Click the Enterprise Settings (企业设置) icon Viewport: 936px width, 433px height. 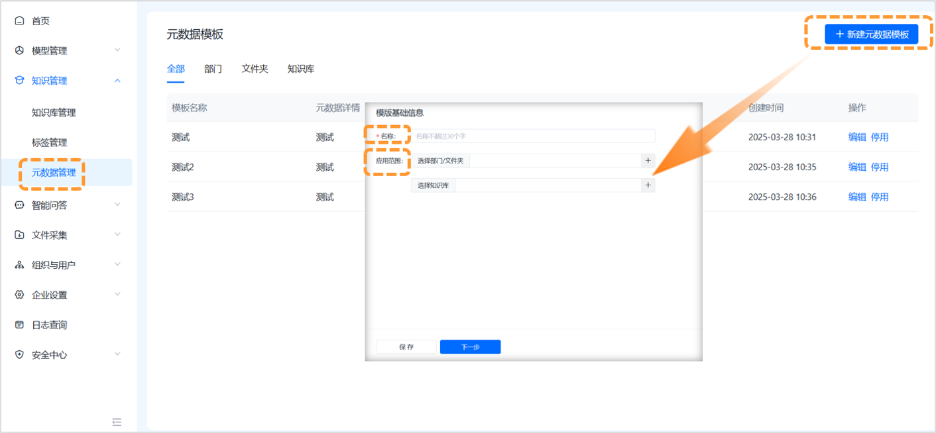tap(19, 295)
